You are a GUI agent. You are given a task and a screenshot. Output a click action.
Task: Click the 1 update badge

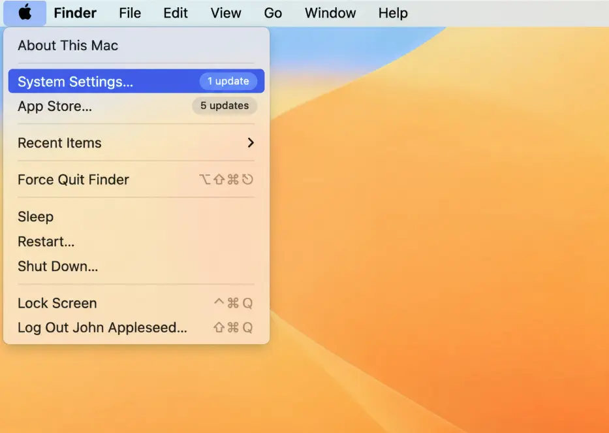pos(228,81)
